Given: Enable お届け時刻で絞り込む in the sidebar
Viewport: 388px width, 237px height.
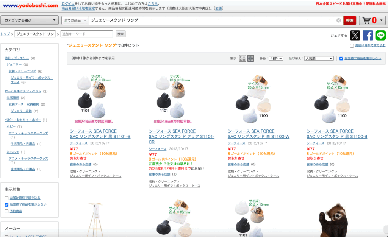Looking at the screenshot, I should [6, 198].
